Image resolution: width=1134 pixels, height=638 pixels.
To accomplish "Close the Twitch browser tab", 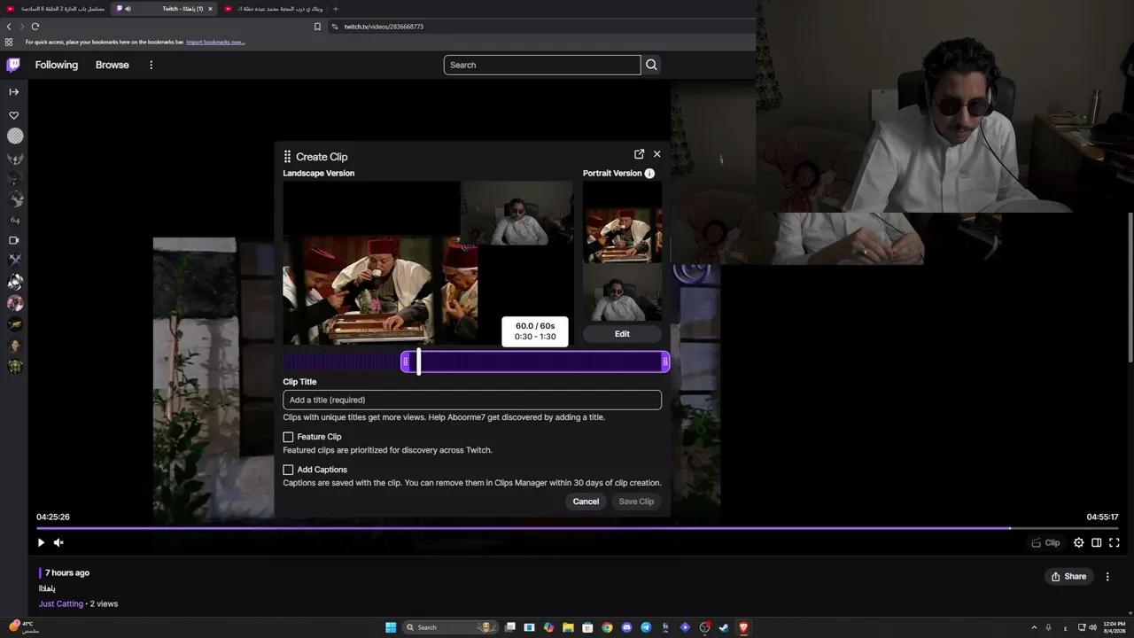I will coord(210,9).
